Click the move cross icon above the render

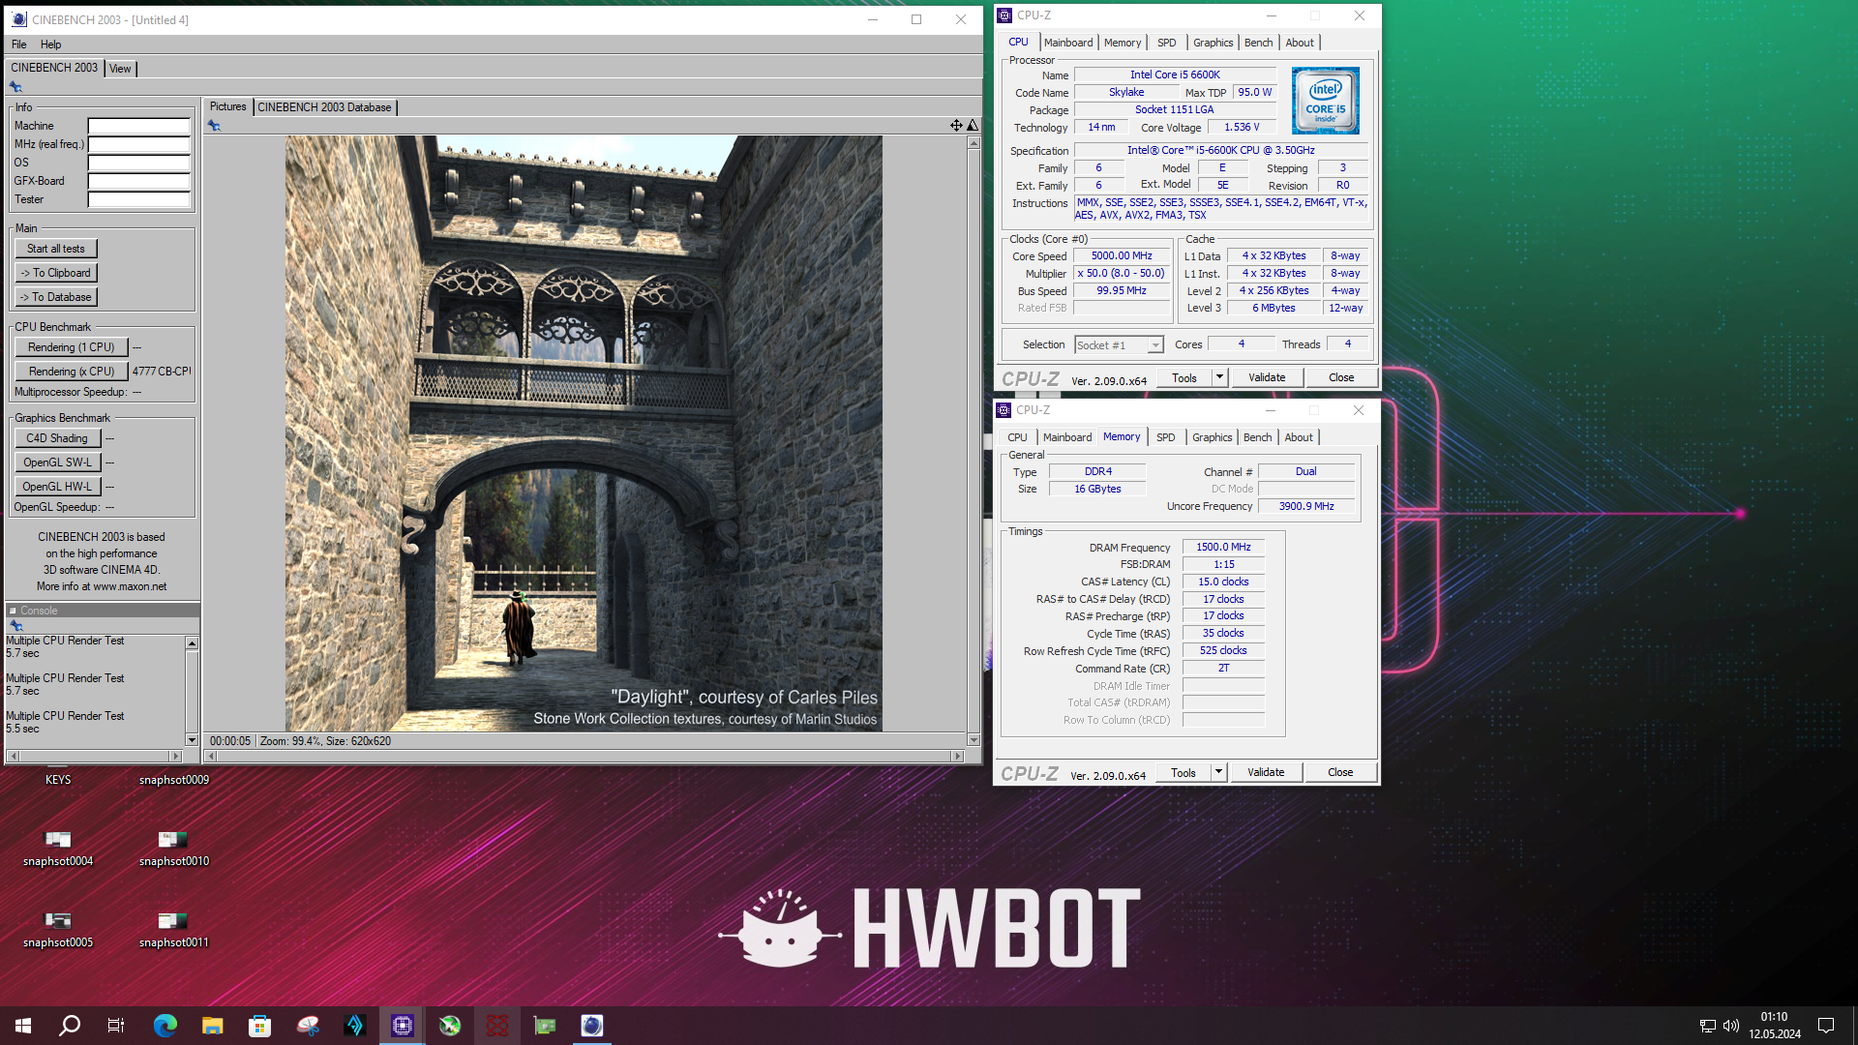pyautogui.click(x=956, y=125)
